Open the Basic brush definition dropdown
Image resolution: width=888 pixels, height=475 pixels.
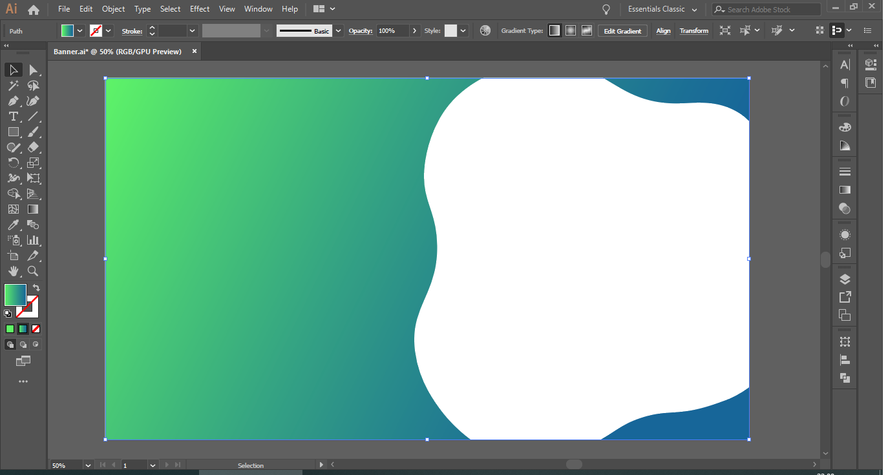[338, 31]
